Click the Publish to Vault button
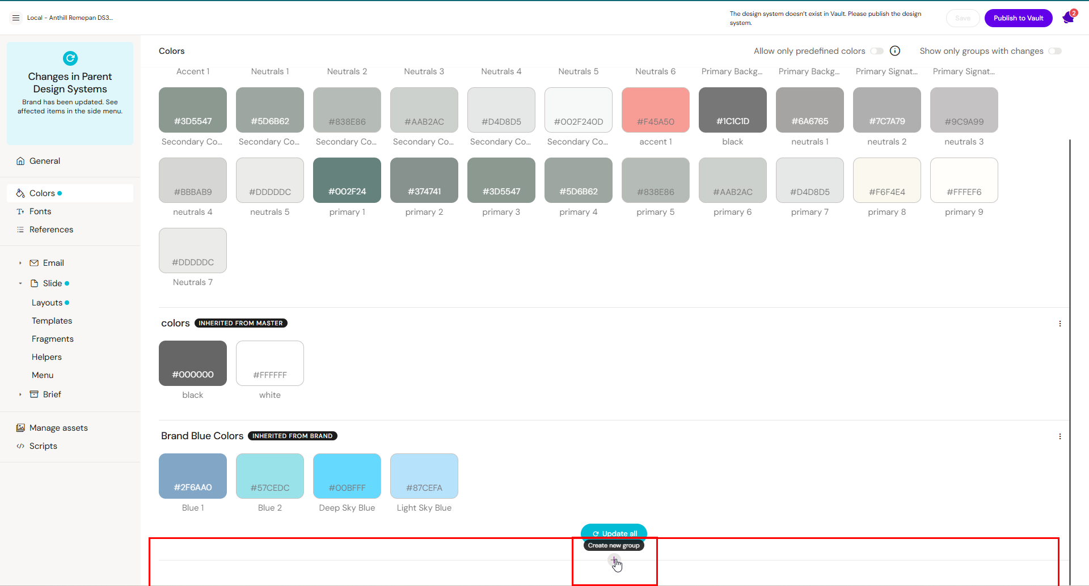The image size is (1089, 586). tap(1018, 18)
